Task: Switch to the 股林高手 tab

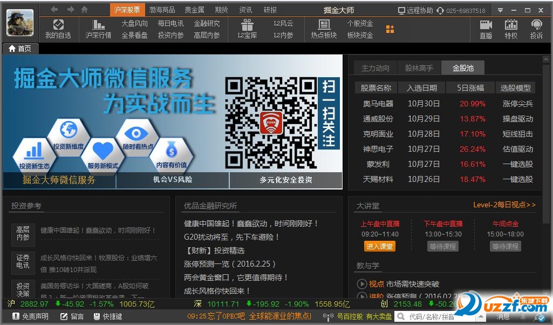Action: point(419,67)
